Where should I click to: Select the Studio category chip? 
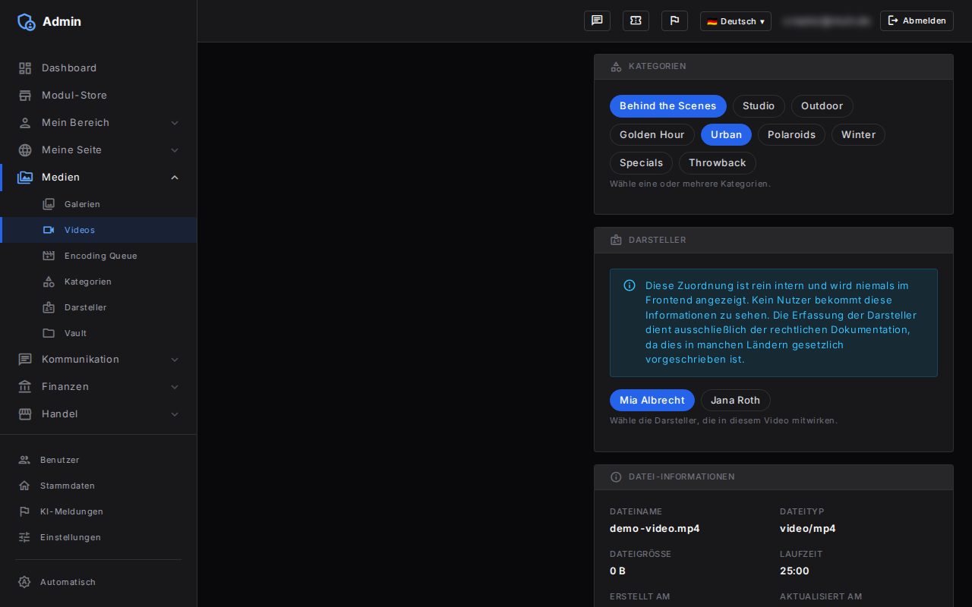[759, 106]
